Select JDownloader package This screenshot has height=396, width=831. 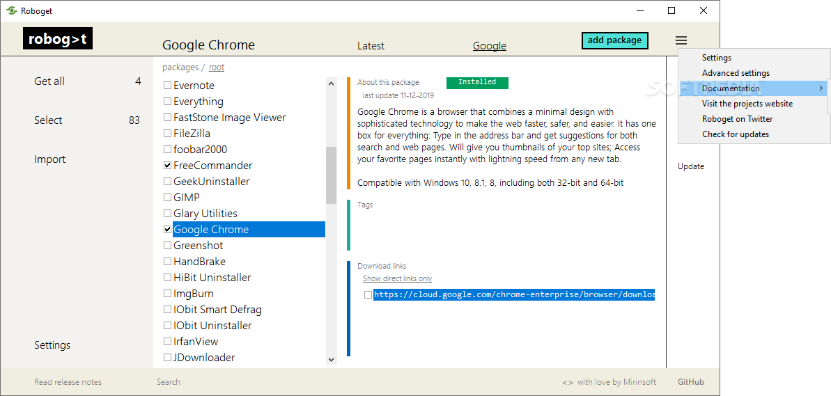[204, 357]
